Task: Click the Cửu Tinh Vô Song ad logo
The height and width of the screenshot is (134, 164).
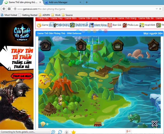Action: point(22,32)
